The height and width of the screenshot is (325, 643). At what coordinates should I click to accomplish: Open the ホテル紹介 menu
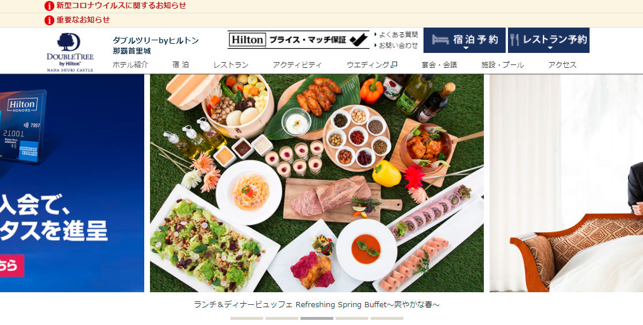(130, 65)
